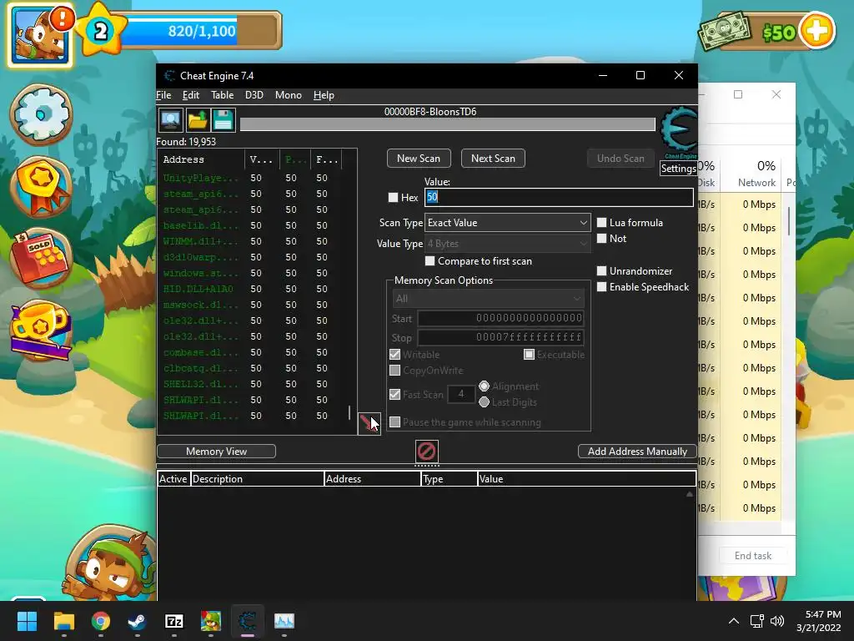Open the Help menu

(x=324, y=95)
